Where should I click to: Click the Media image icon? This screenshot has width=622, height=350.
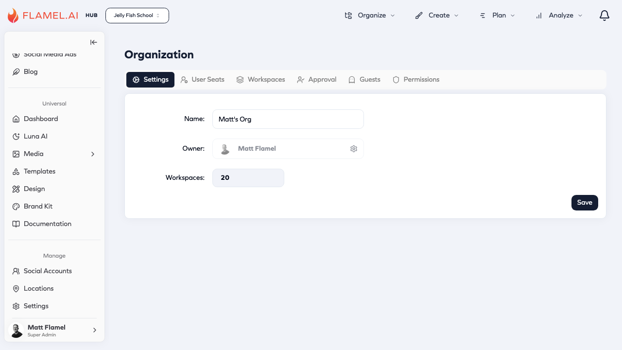coord(16,154)
